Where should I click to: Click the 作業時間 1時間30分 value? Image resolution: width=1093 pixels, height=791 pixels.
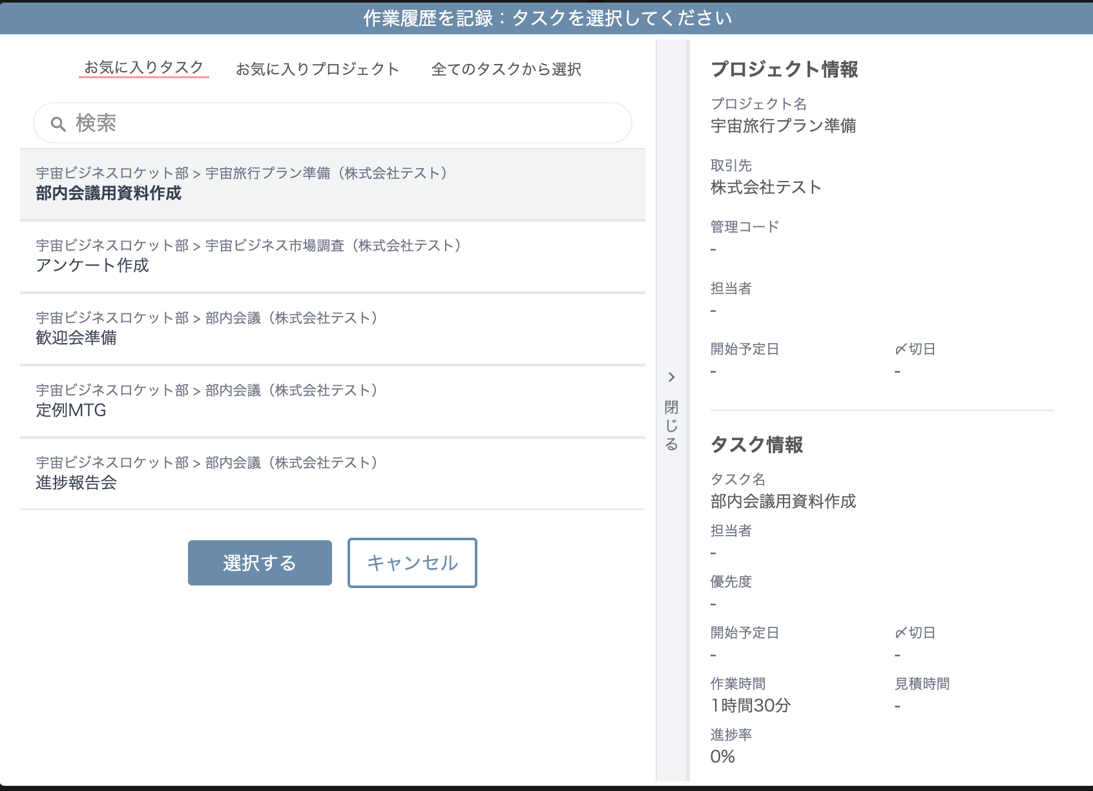click(749, 706)
